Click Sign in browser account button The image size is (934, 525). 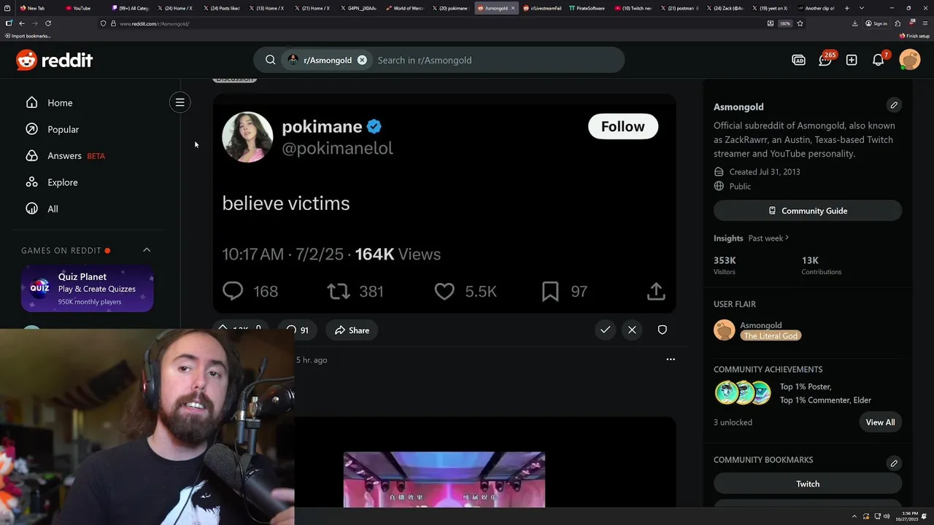tap(876, 23)
